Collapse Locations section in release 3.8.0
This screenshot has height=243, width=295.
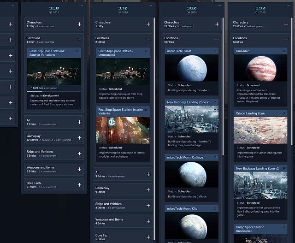pyautogui.click(x=217, y=40)
